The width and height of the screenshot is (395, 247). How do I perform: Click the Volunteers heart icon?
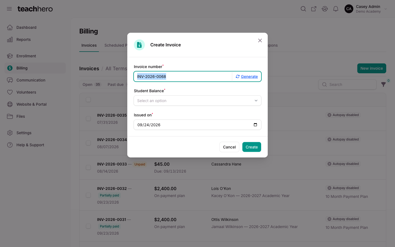pyautogui.click(x=10, y=92)
